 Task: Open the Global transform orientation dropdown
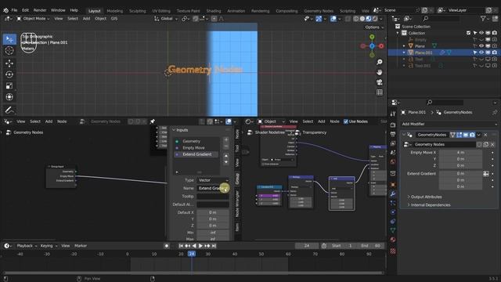coord(166,19)
